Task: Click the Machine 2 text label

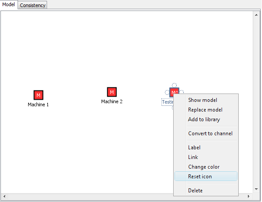Action: click(x=112, y=101)
